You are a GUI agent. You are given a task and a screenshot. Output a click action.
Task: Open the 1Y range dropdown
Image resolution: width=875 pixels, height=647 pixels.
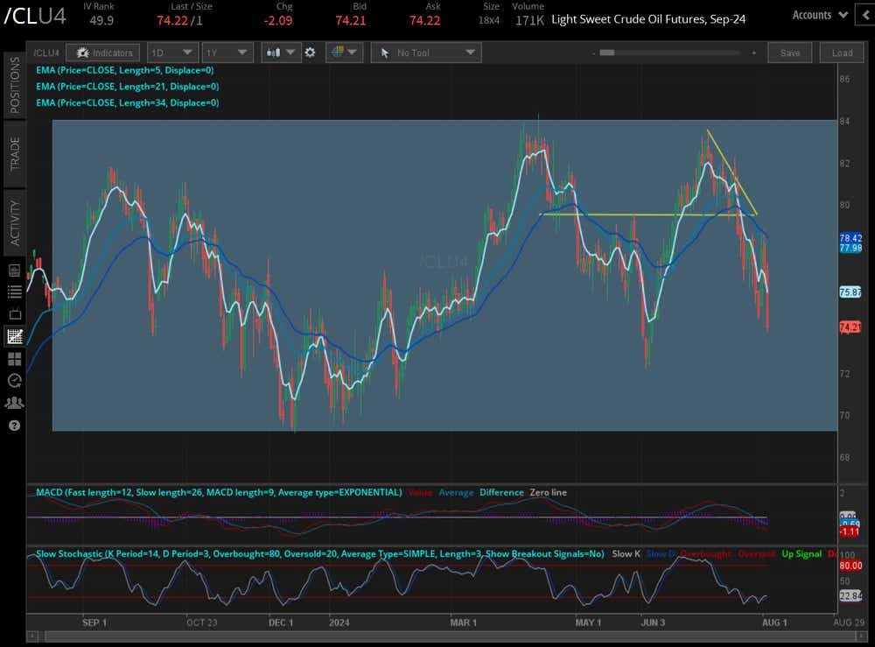click(226, 53)
